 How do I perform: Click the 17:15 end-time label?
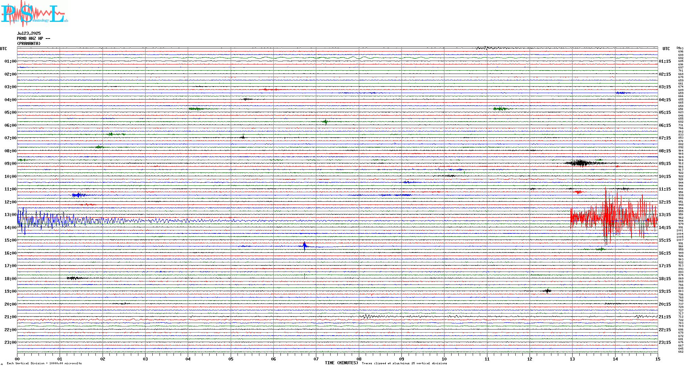665,266
